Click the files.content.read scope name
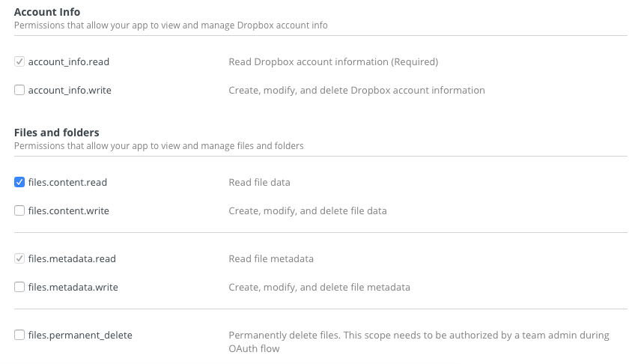 tap(68, 182)
